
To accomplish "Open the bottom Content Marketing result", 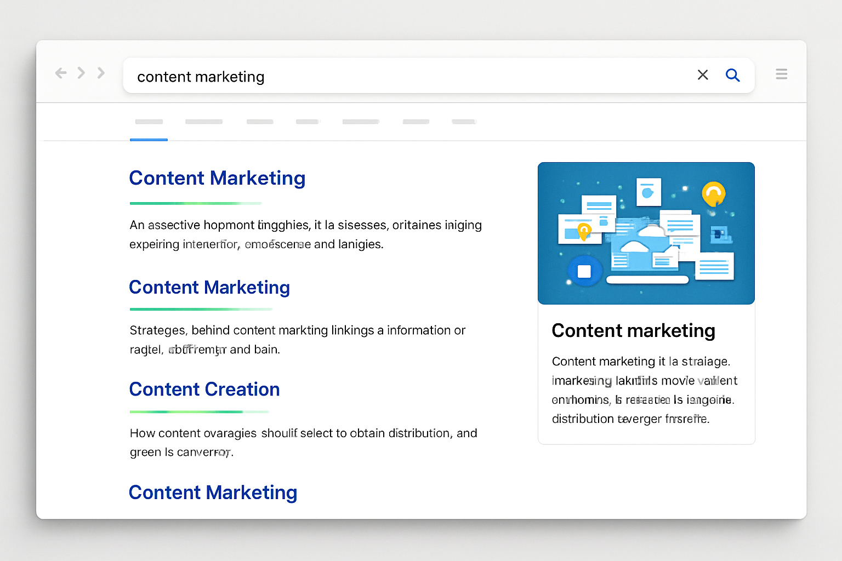I will (x=213, y=493).
